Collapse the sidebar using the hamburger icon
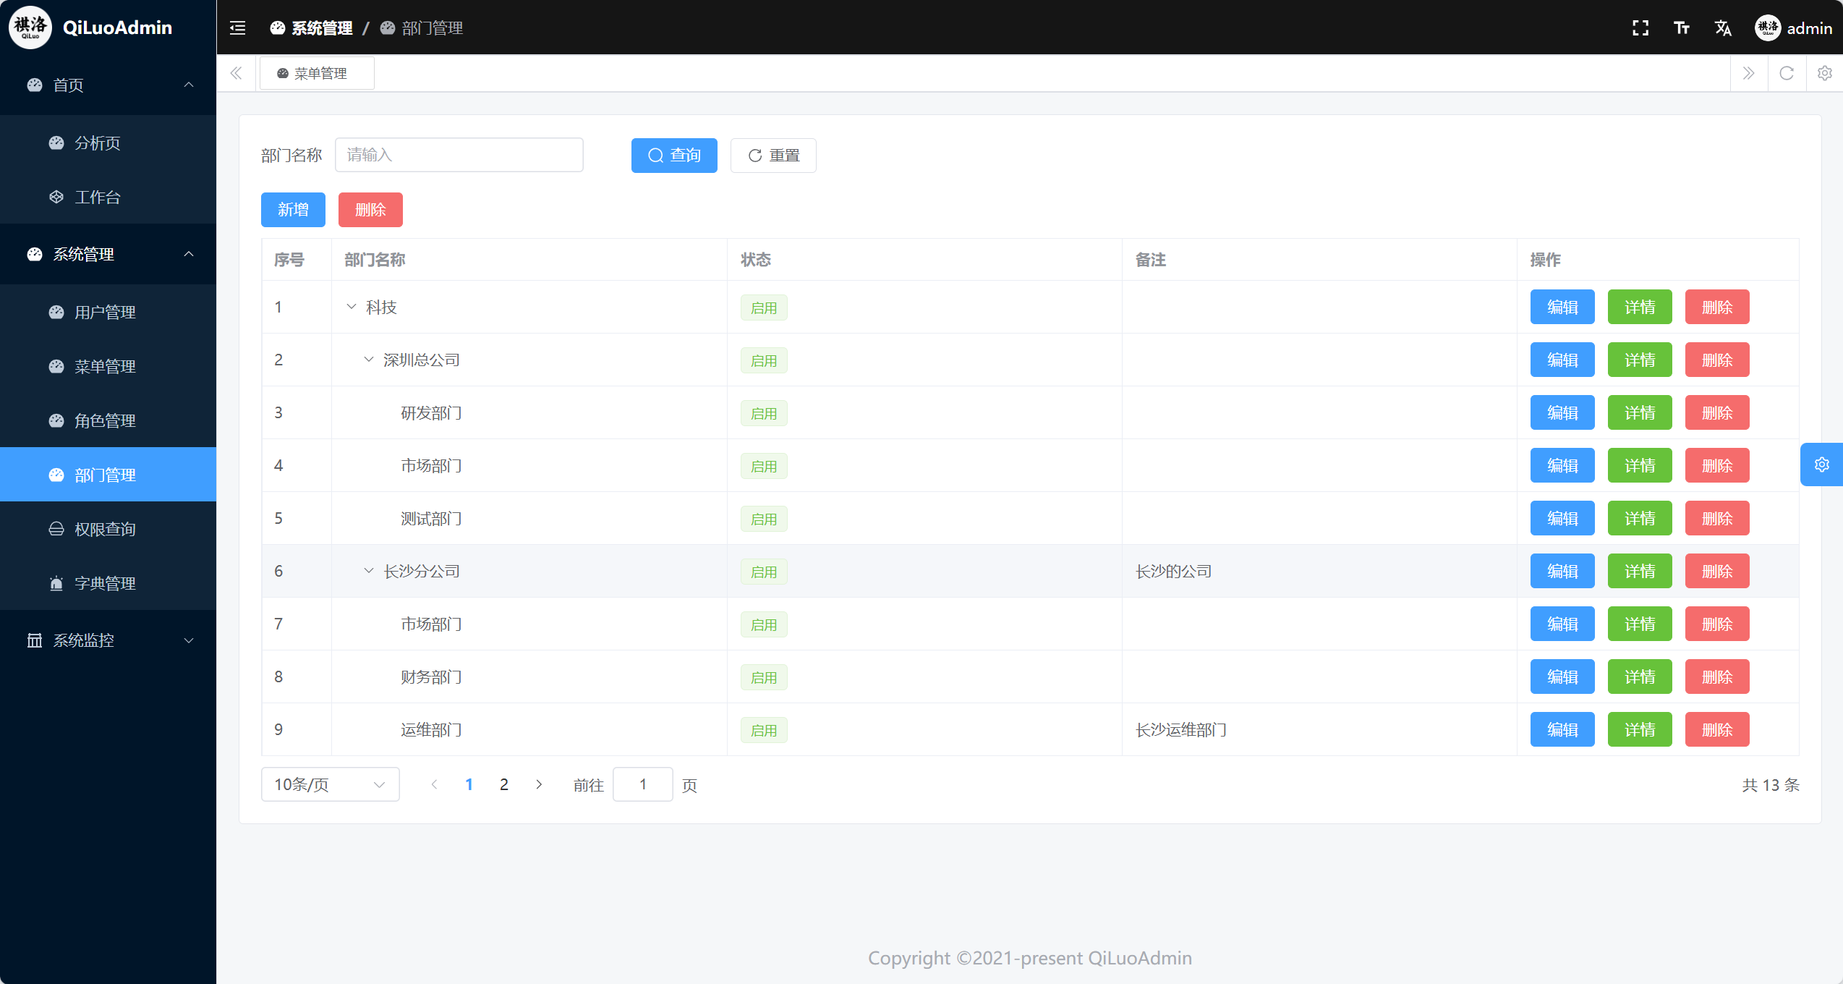1843x984 pixels. click(x=237, y=28)
